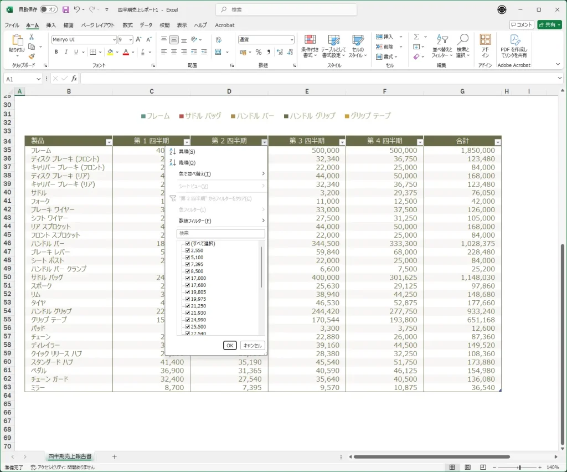This screenshot has width=567, height=472.
Task: Select 降順 sort in filter menu
Action: (x=187, y=163)
